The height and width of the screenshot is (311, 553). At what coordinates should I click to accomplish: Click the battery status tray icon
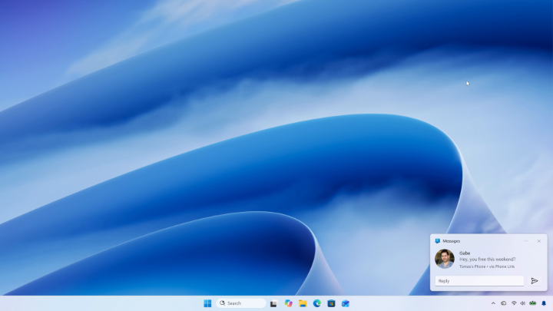tap(532, 303)
